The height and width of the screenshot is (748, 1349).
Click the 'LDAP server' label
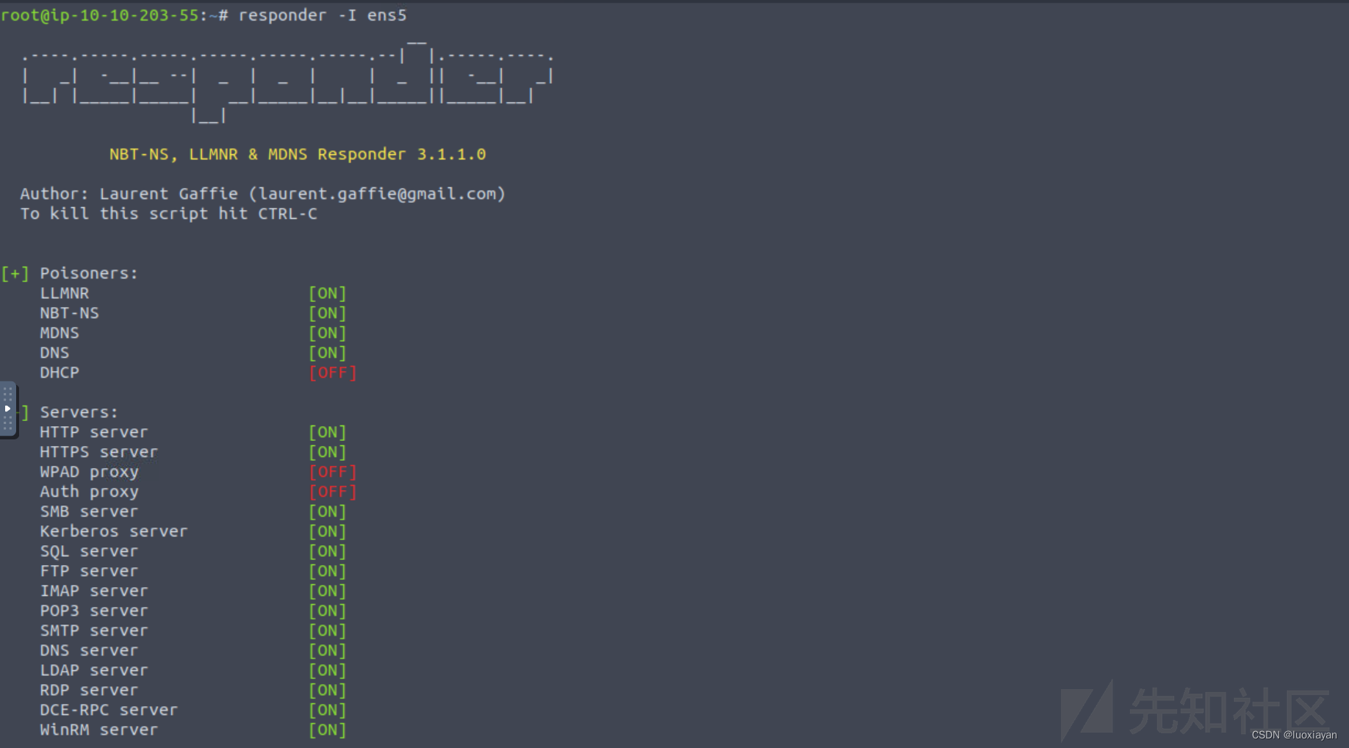[94, 670]
